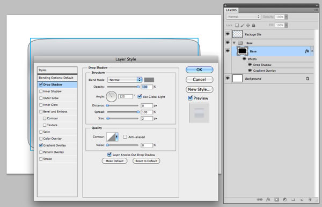Collapse the Base group disclosure triangle
Screen dimensions: 322x207
tap(234, 43)
